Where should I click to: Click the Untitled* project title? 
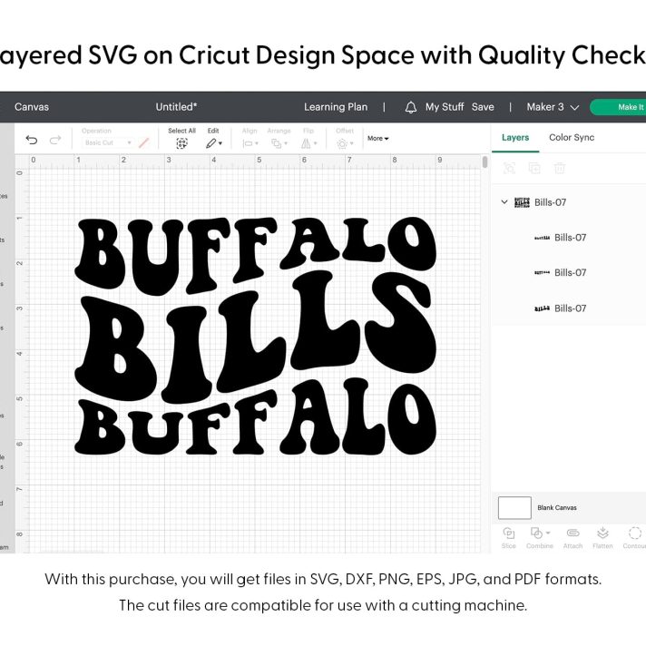[176, 107]
